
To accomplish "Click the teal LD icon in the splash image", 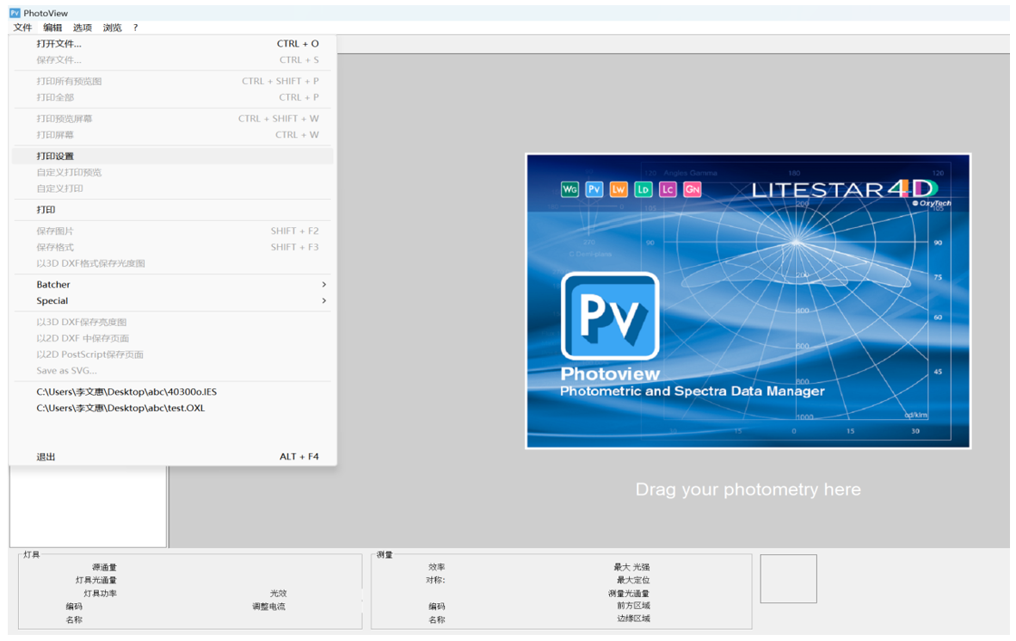I will tap(643, 189).
